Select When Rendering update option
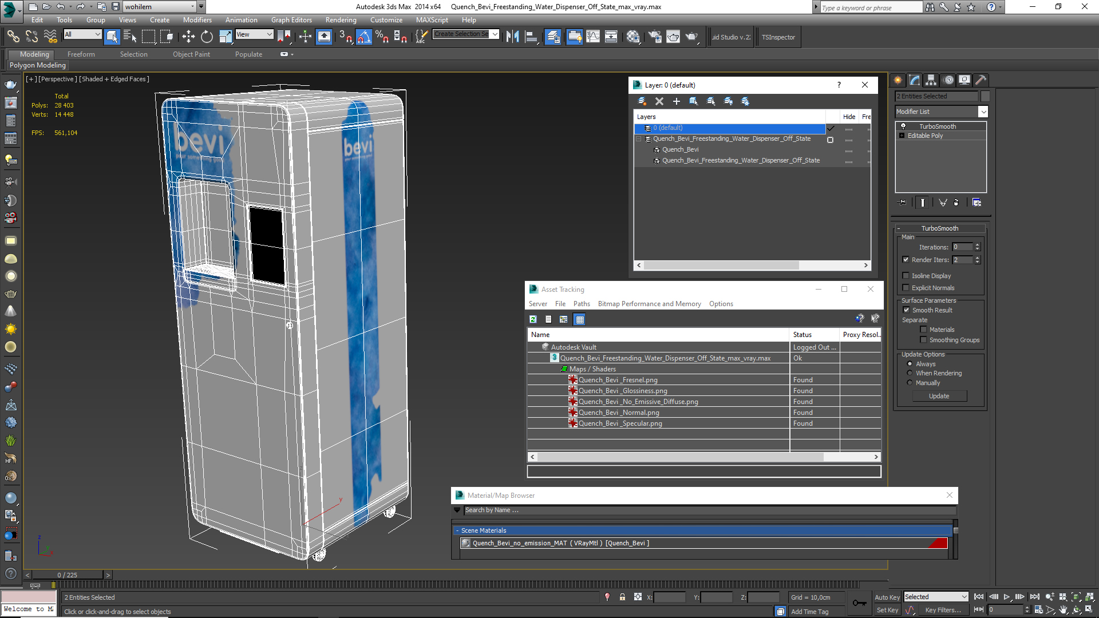This screenshot has height=618, width=1099. click(910, 373)
